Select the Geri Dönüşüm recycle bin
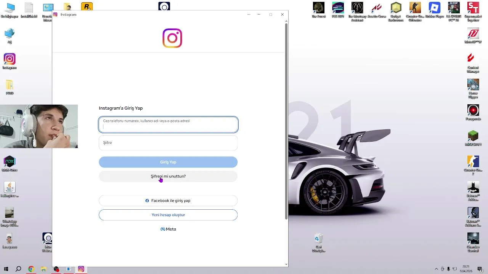The image size is (488, 274). pos(319,242)
